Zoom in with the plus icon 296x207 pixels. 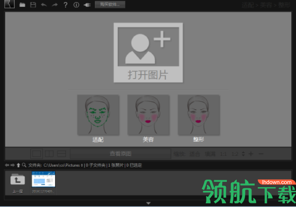click(x=251, y=154)
